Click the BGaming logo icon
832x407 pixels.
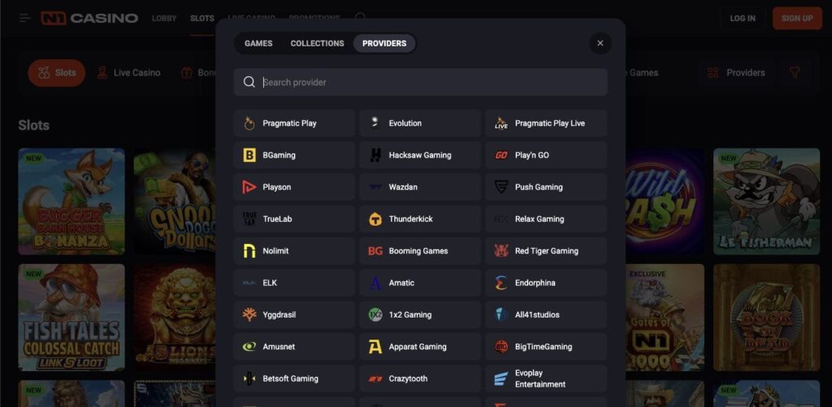pyautogui.click(x=249, y=155)
